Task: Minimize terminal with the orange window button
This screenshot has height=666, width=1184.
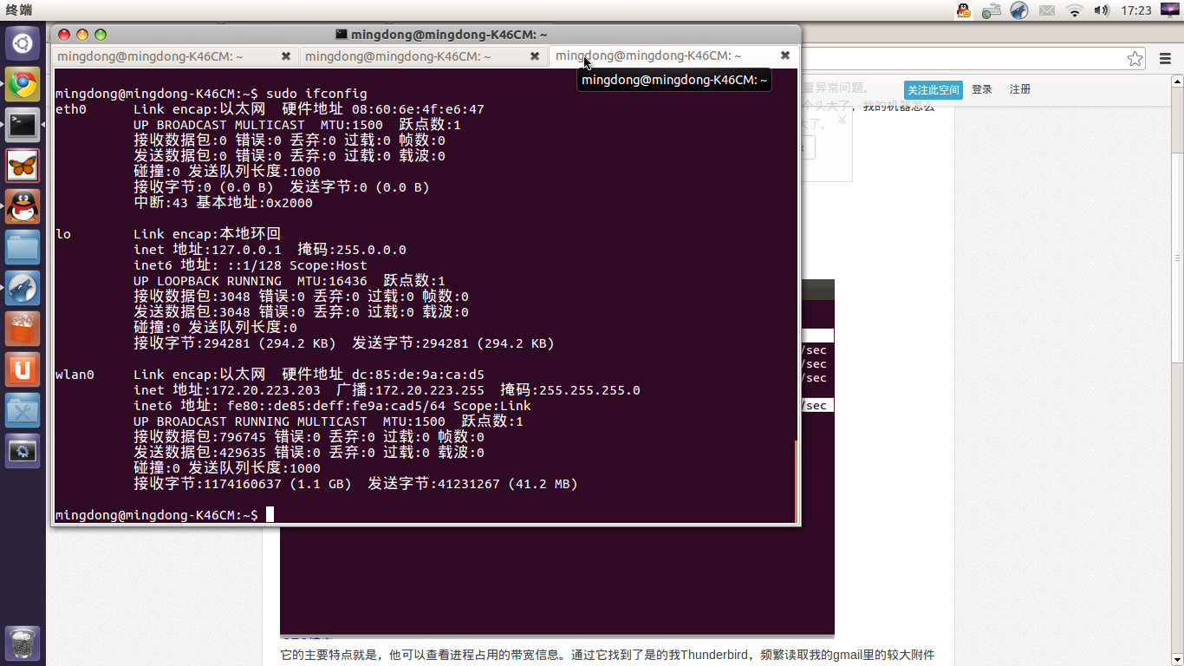Action: 82,35
